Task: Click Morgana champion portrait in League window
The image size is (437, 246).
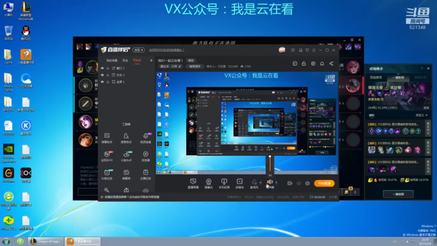Action: pyautogui.click(x=85, y=122)
